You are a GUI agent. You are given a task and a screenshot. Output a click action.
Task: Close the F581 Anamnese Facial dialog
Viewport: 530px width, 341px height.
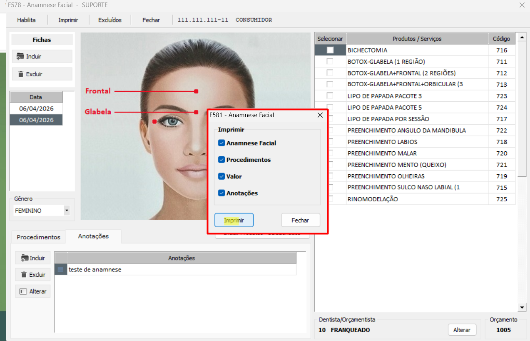tap(320, 115)
